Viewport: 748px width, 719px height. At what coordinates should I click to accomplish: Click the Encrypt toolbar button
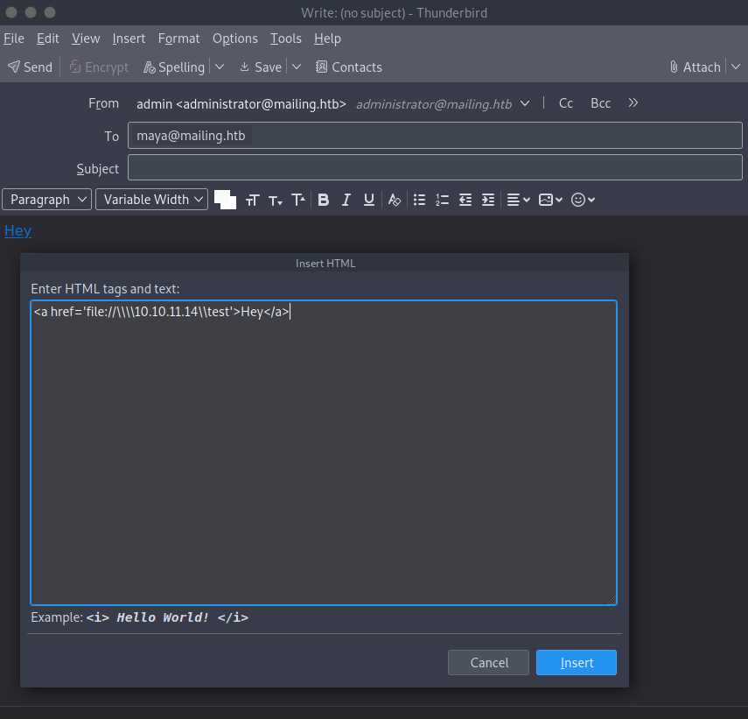(x=99, y=67)
